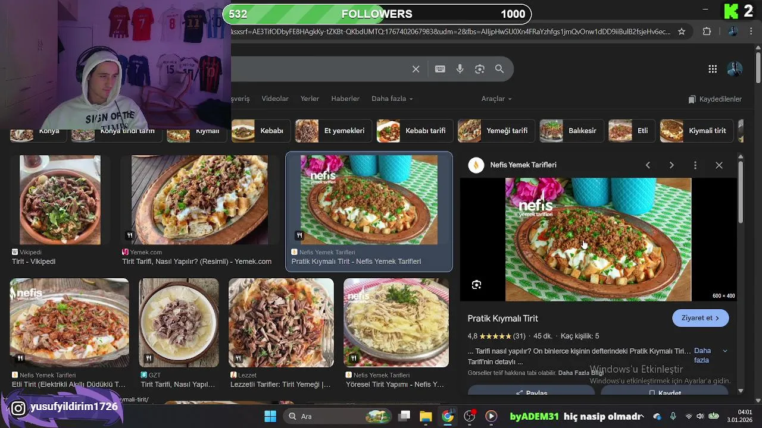This screenshot has height=428, width=762.
Task: Click the magnifier search icon
Action: click(x=499, y=69)
